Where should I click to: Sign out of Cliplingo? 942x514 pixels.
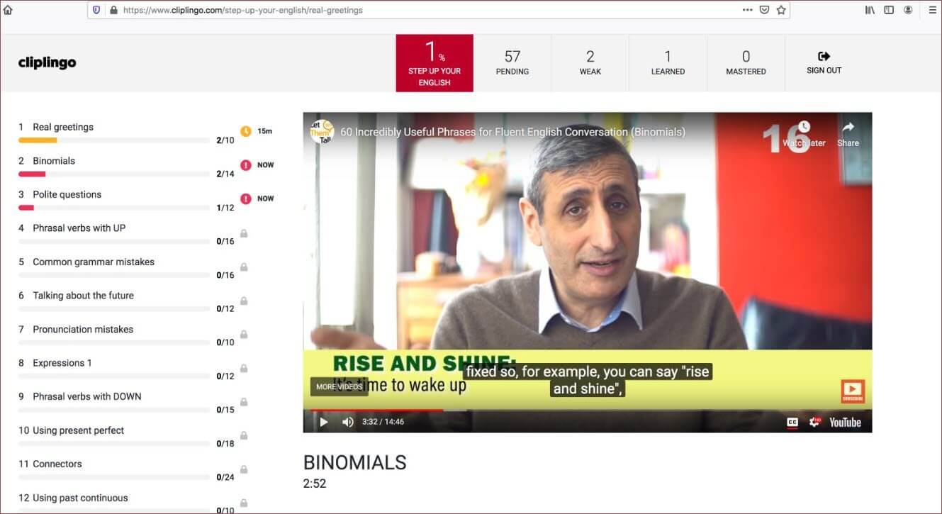click(824, 62)
